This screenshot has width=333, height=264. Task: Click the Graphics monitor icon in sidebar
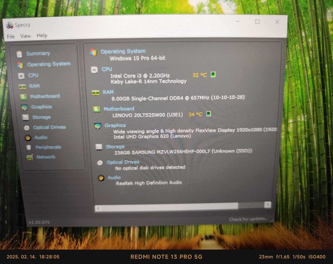pyautogui.click(x=25, y=107)
